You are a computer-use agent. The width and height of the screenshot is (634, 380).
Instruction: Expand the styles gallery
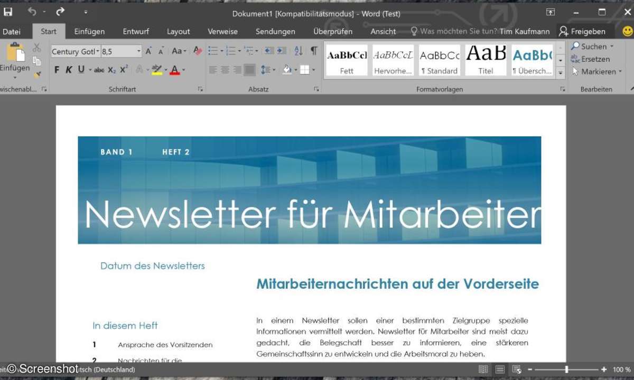pyautogui.click(x=561, y=73)
